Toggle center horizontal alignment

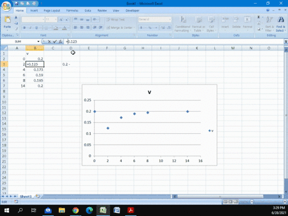(82, 28)
